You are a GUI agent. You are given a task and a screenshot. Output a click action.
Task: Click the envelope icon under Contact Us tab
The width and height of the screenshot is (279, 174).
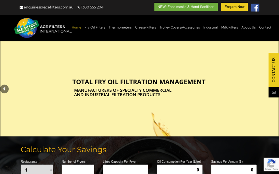pos(274,92)
